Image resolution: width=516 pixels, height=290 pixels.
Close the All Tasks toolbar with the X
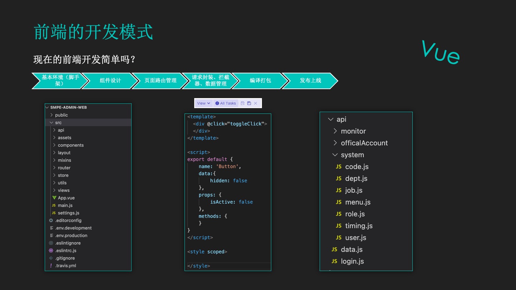pyautogui.click(x=255, y=103)
